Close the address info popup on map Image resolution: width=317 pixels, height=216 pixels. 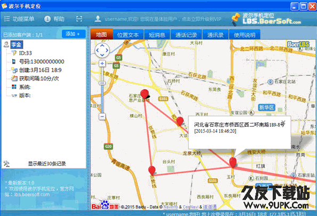[283, 122]
